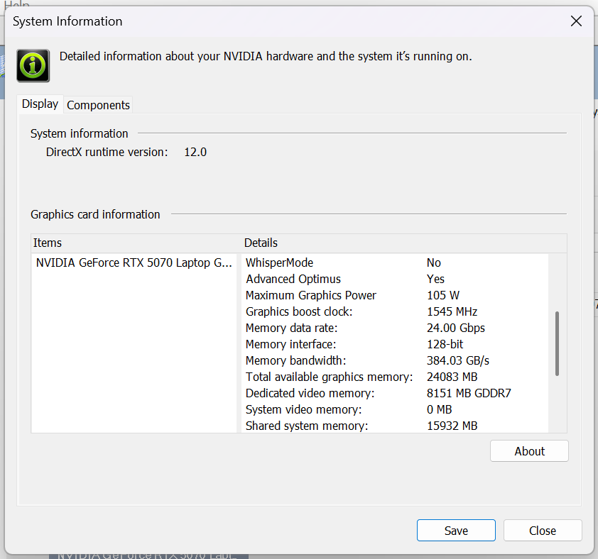Click the 384.03 GB/s value
598x559 pixels.
tap(457, 360)
